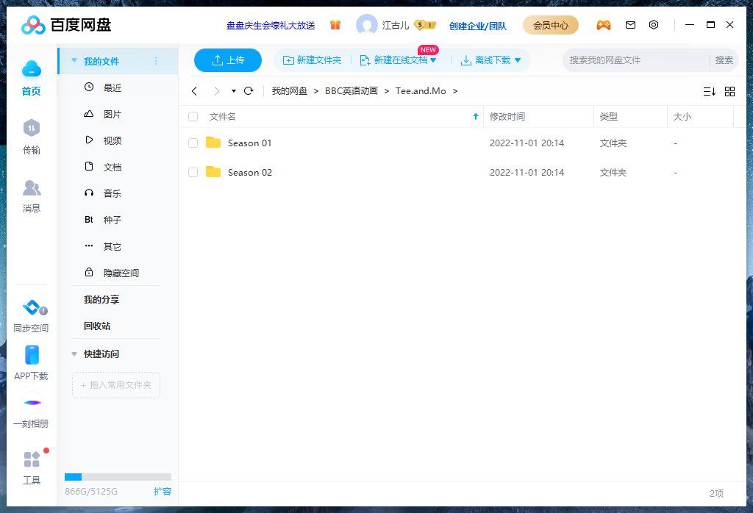Open 扩容 storage expansion link

pyautogui.click(x=163, y=491)
